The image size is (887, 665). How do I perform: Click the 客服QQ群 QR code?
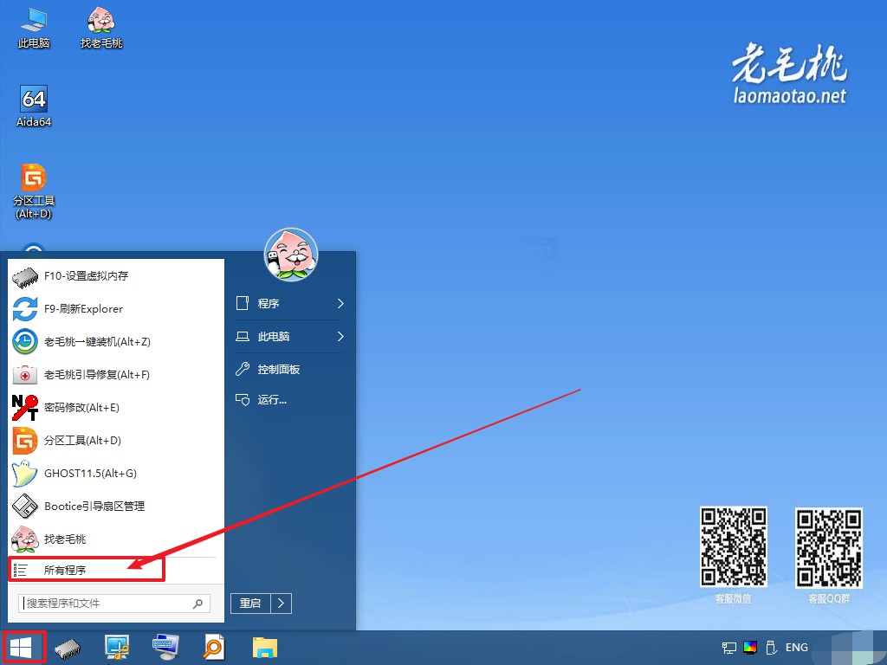pos(829,547)
